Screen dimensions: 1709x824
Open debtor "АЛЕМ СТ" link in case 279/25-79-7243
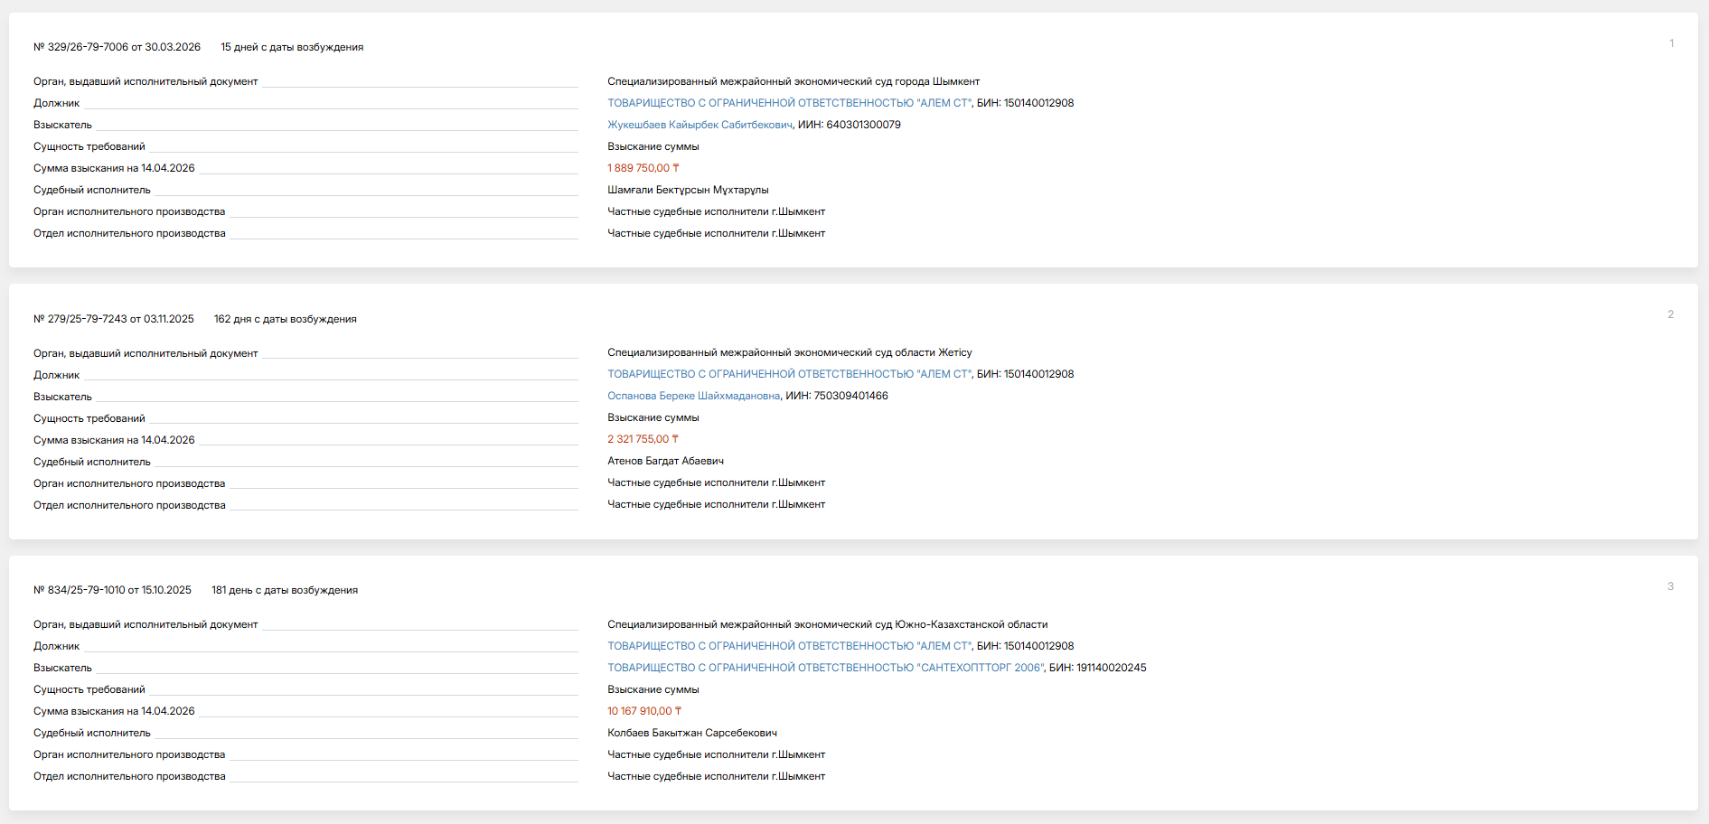point(789,374)
